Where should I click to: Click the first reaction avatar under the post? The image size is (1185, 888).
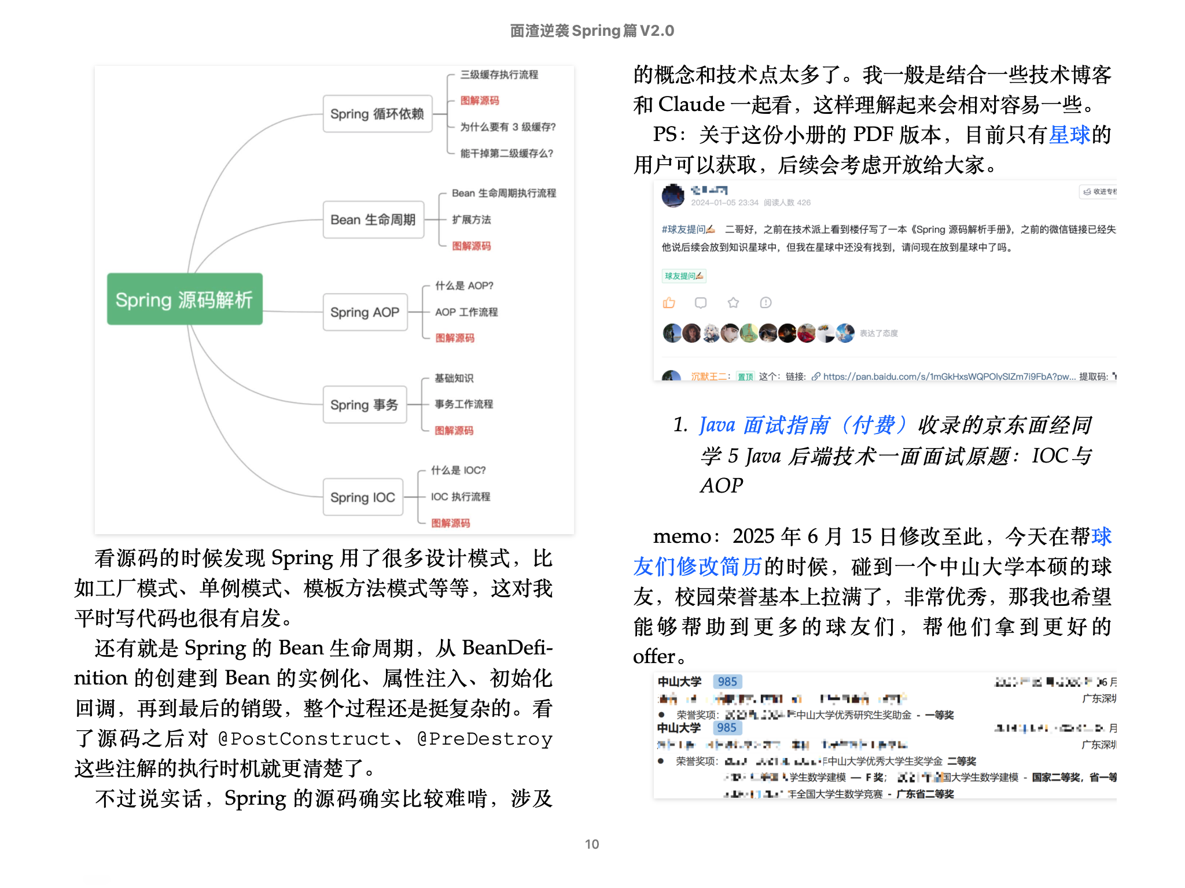pos(672,333)
